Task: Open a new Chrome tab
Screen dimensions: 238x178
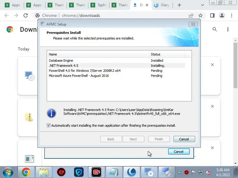Action: tap(179, 5)
